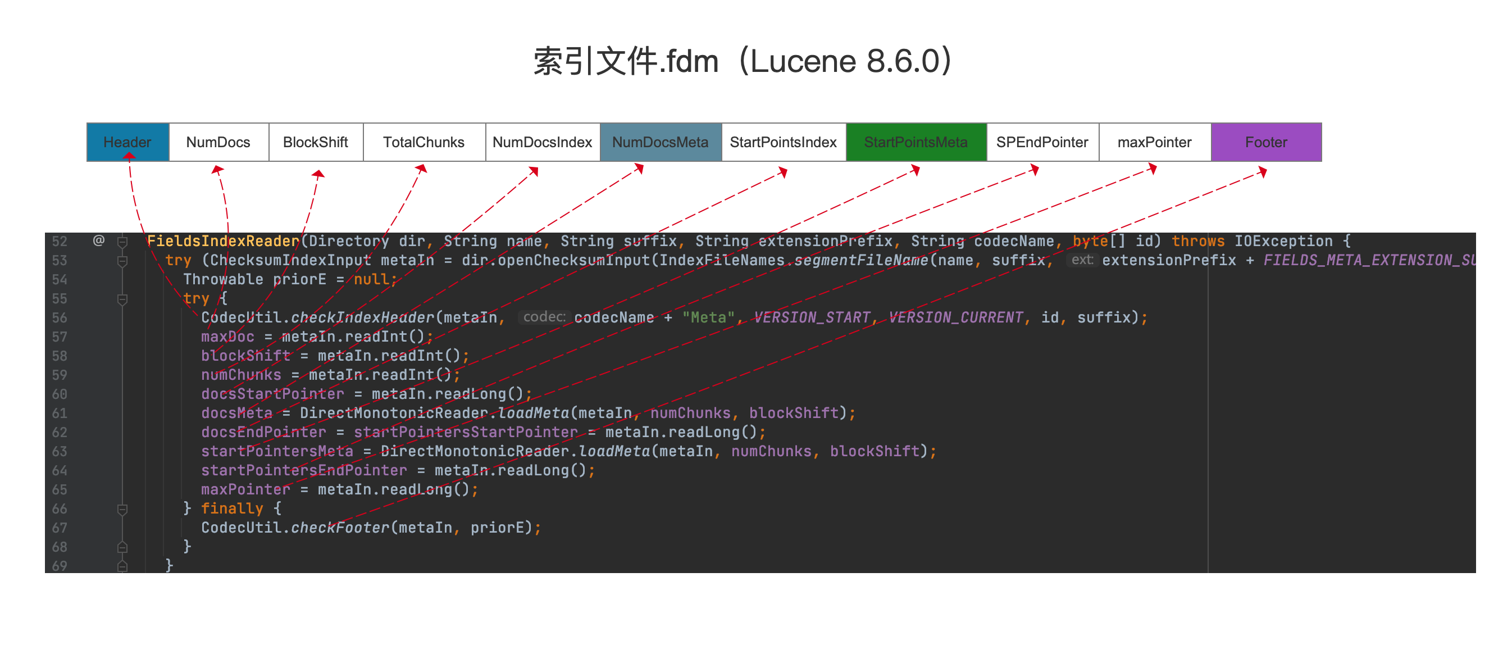Collapse the inner try fold at line 55
1512x645 pixels.
point(122,299)
